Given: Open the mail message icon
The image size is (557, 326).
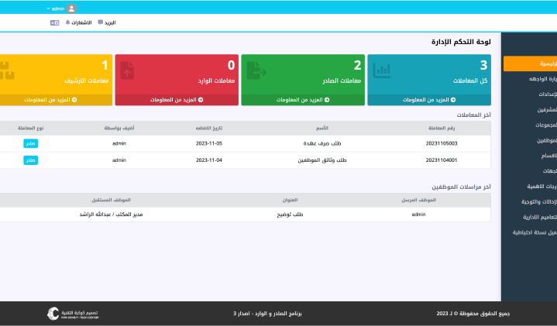Looking at the screenshot, I should (100, 22).
